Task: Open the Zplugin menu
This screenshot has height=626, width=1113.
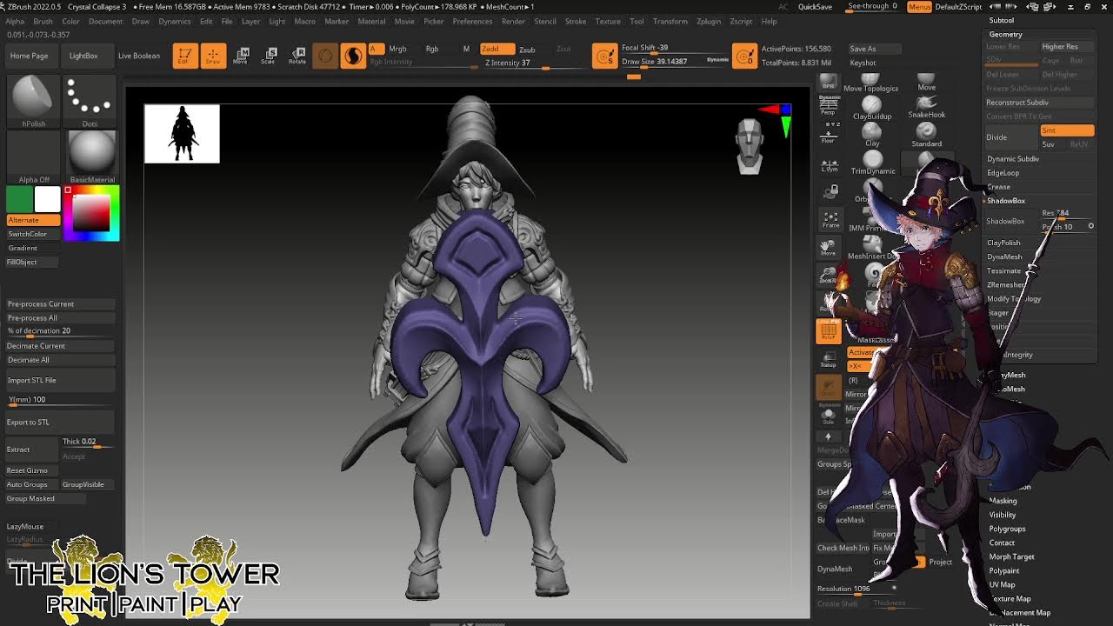Action: [x=709, y=21]
